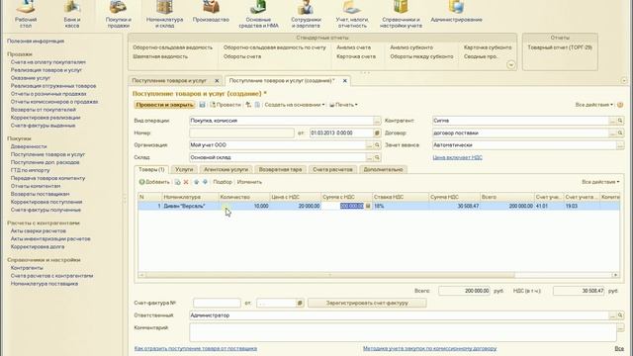
Task: Delete row with red X icon
Action: pos(186,182)
